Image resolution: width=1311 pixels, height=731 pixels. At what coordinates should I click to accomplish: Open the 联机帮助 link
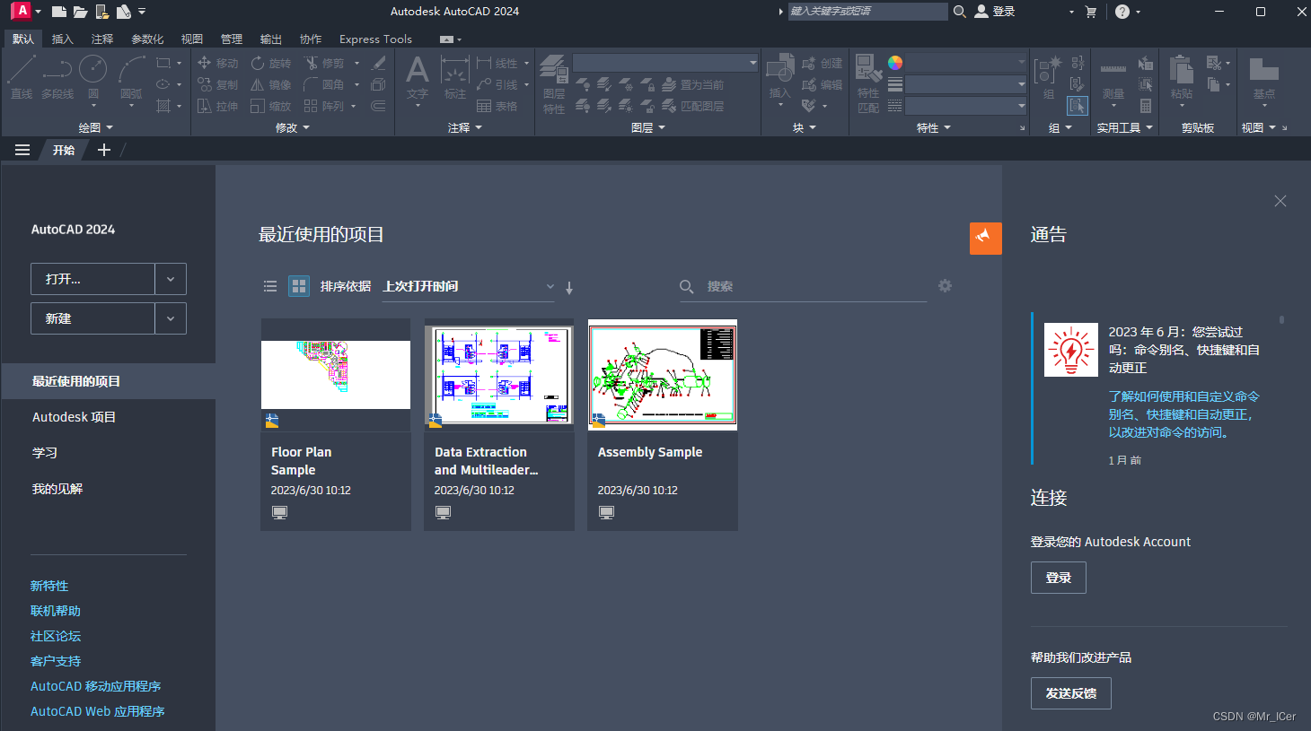coord(56,611)
